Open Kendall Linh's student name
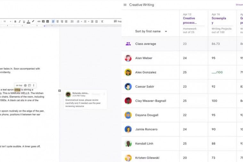Screen dimensions: 243x162 click(144, 143)
